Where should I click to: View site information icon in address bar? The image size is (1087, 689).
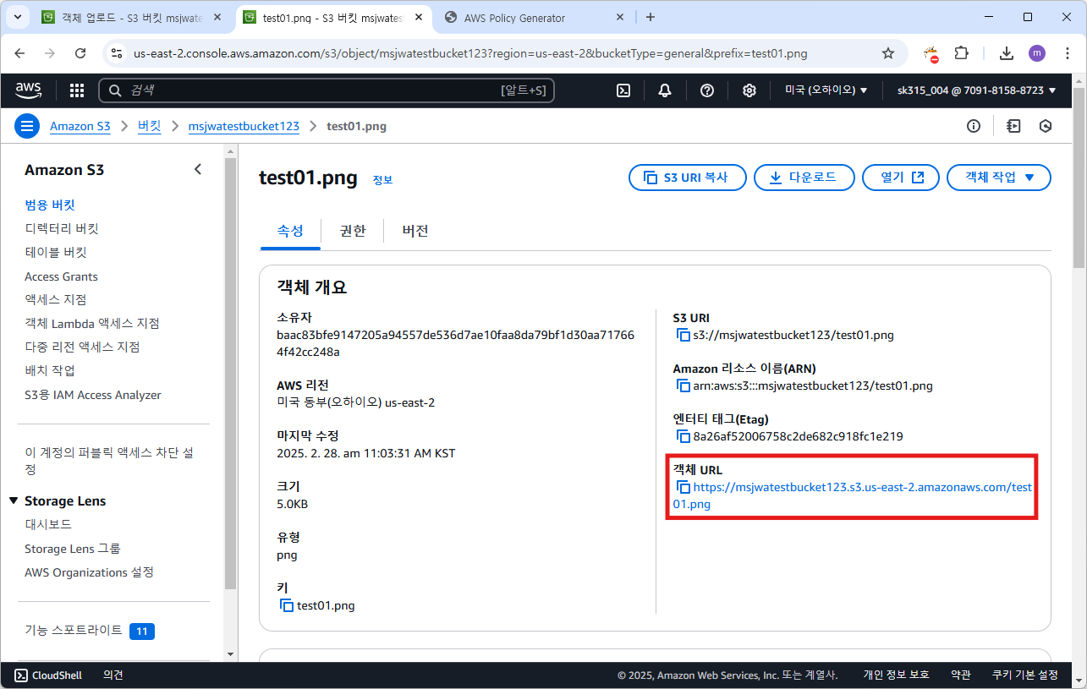(x=118, y=53)
